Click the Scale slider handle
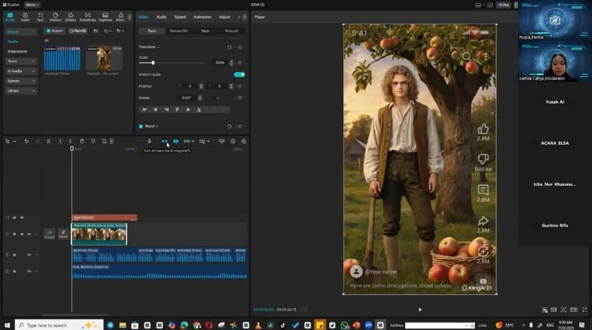The image size is (592, 330). click(153, 62)
